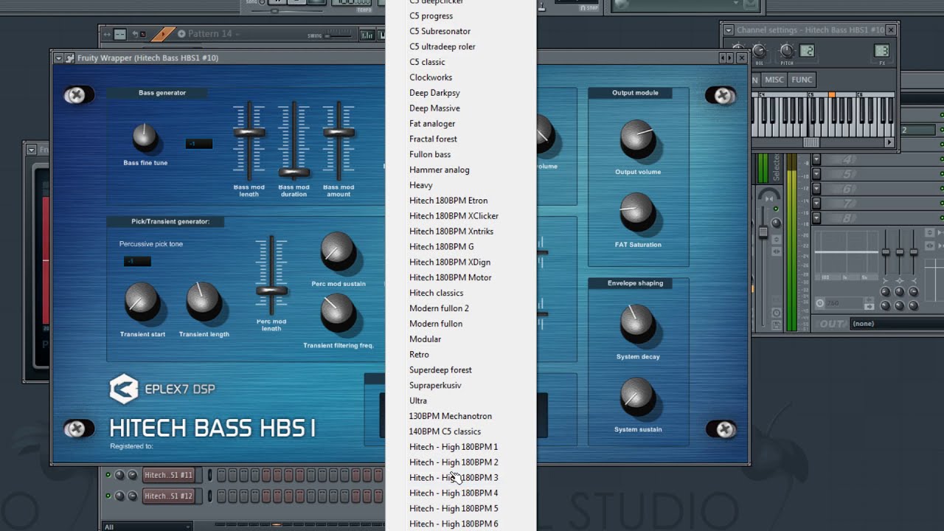Adjust the Bass fine tune knob
The width and height of the screenshot is (944, 531).
[x=145, y=138]
